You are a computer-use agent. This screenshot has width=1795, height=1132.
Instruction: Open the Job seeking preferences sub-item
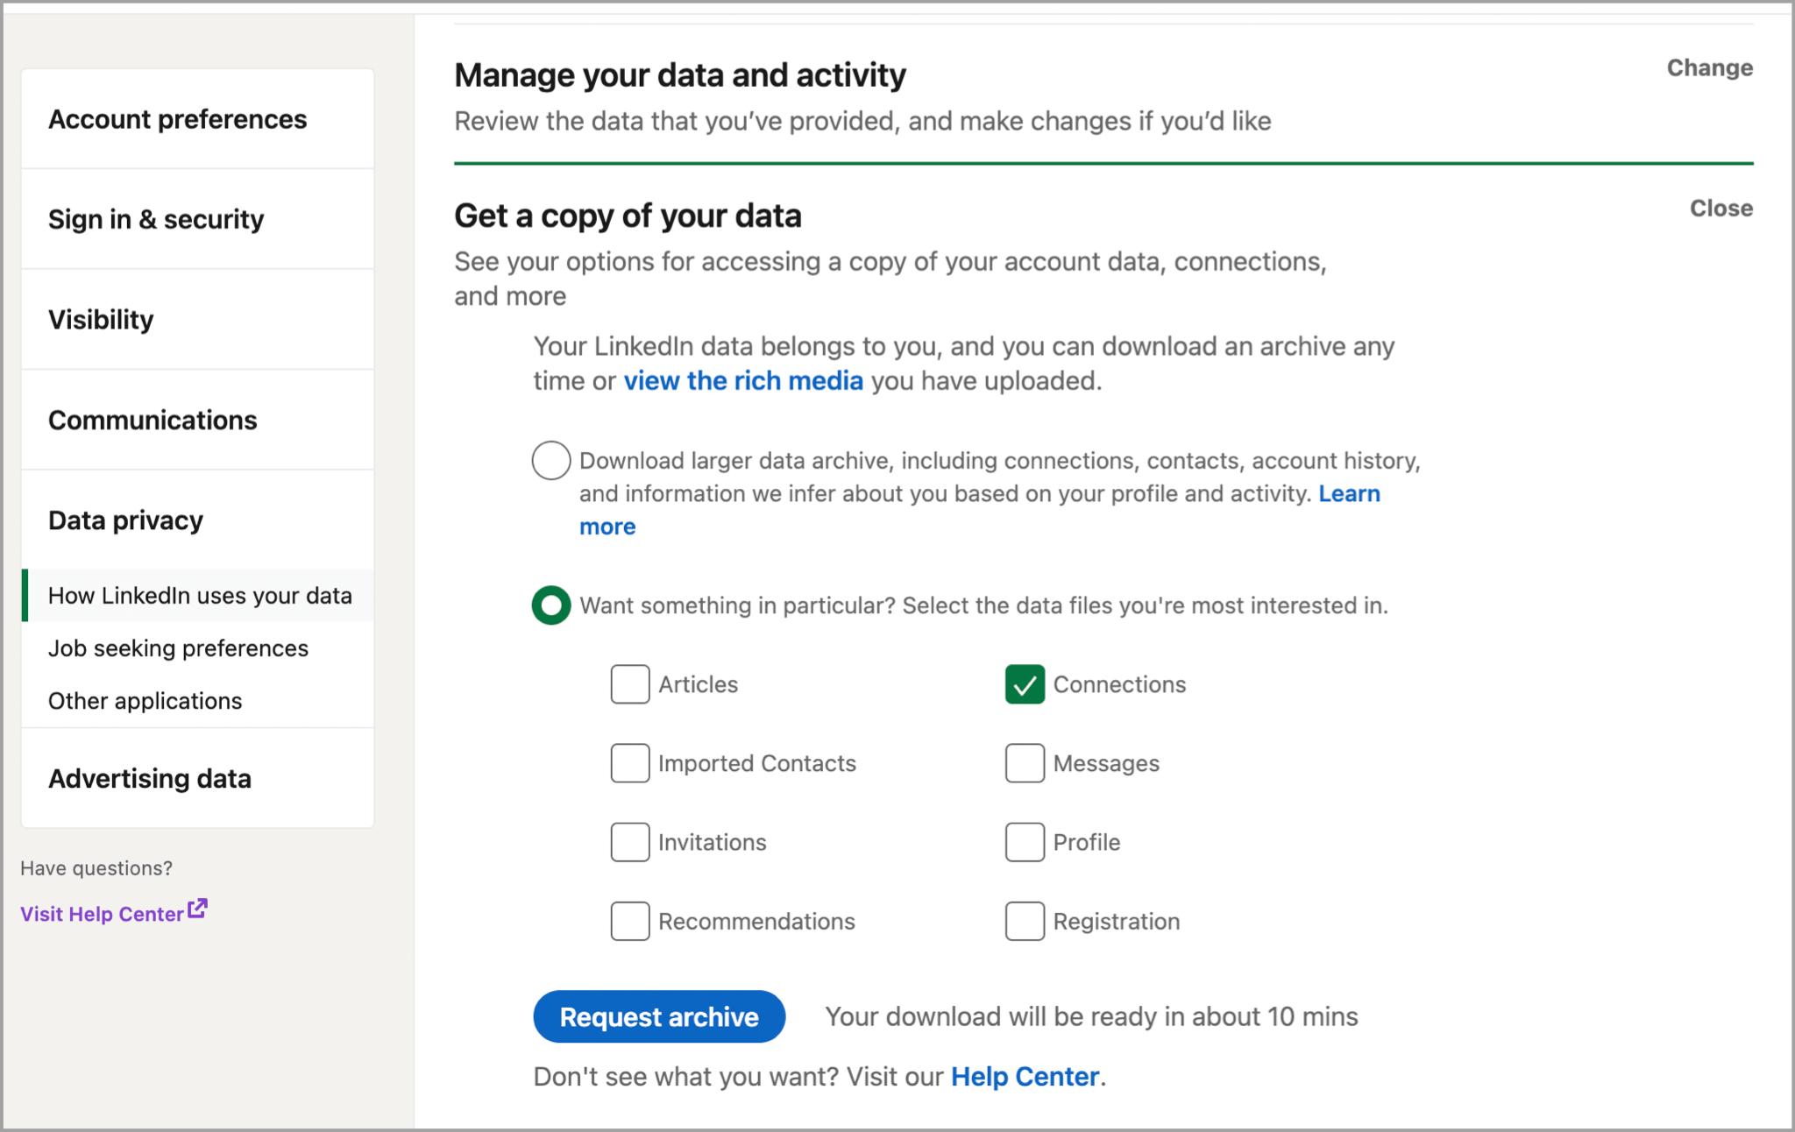tap(178, 648)
